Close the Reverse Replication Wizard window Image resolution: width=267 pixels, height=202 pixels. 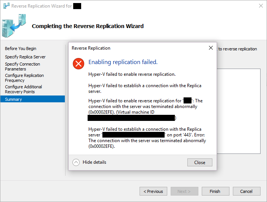click(261, 6)
